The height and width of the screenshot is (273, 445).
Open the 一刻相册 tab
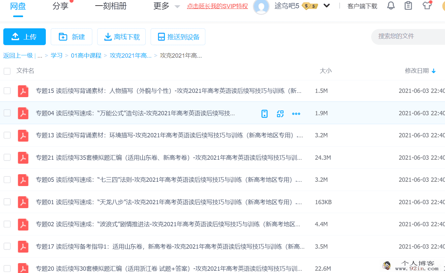pos(111,6)
